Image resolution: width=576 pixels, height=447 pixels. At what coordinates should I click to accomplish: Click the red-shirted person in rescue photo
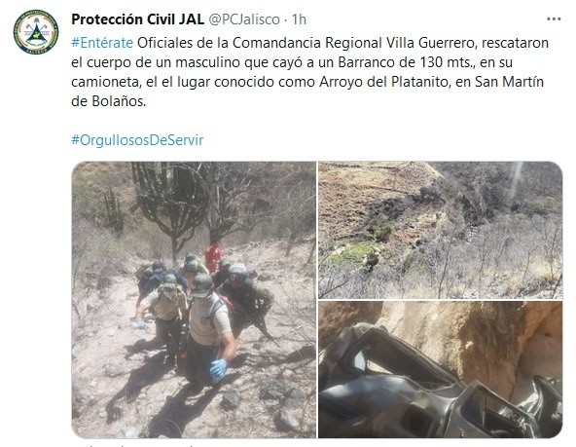coord(212,256)
